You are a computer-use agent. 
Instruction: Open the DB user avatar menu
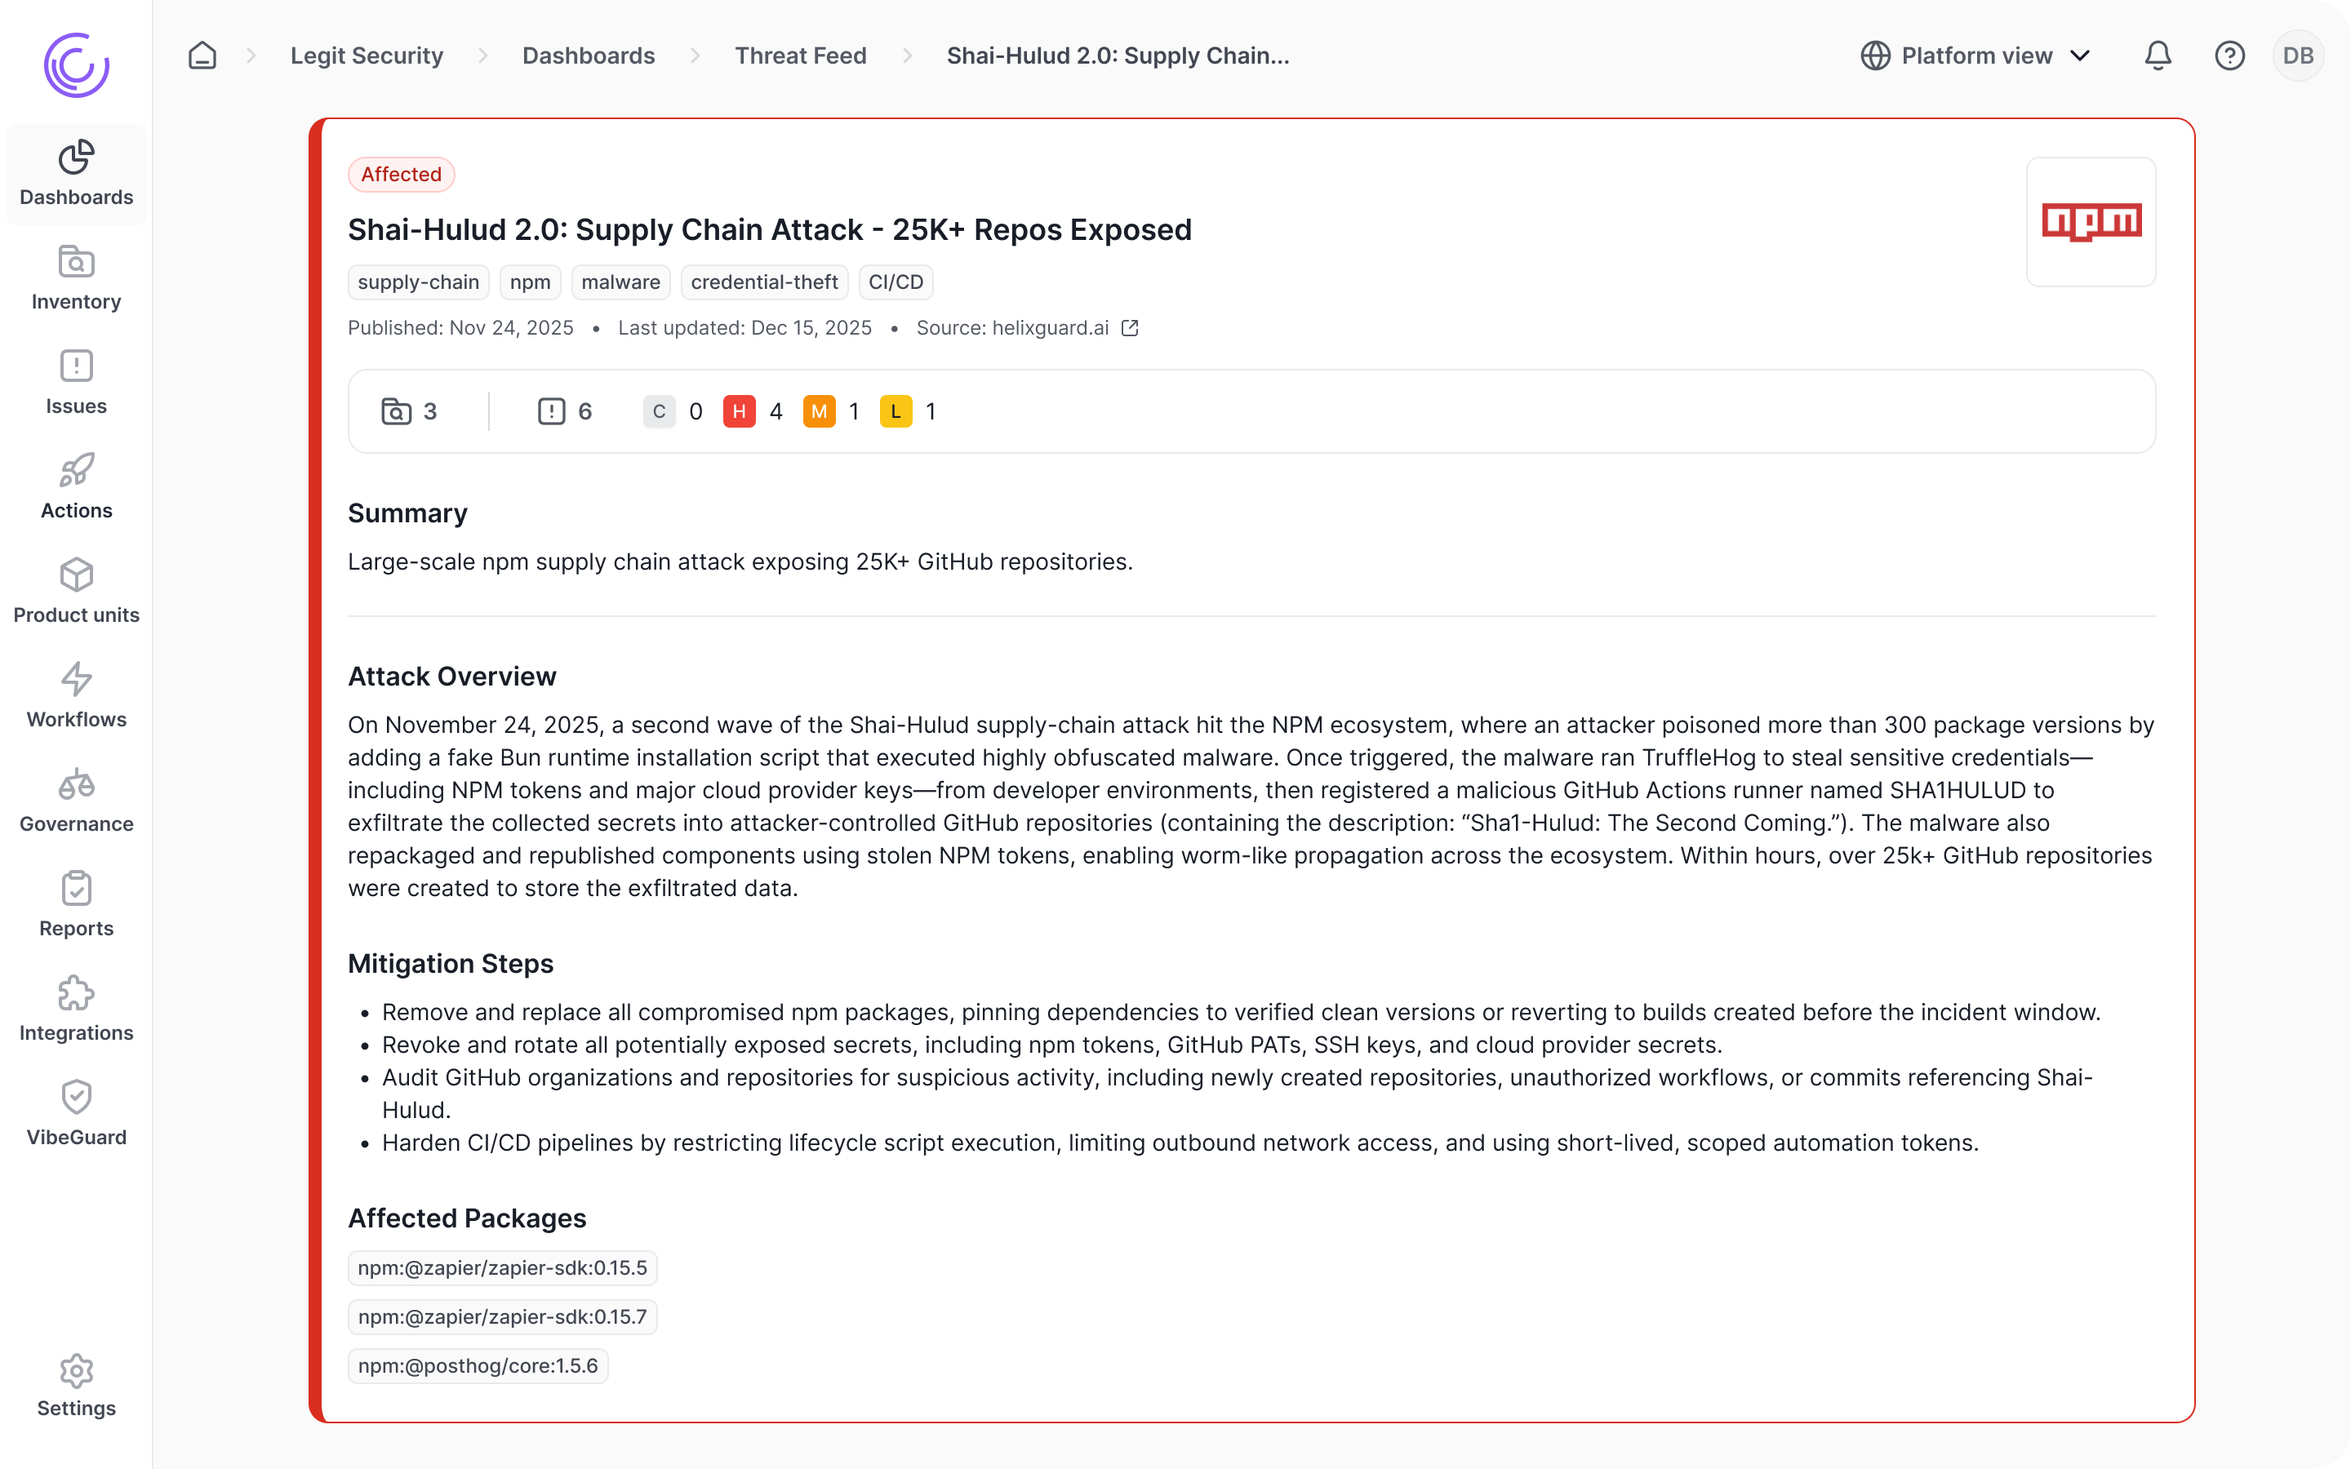point(2298,55)
